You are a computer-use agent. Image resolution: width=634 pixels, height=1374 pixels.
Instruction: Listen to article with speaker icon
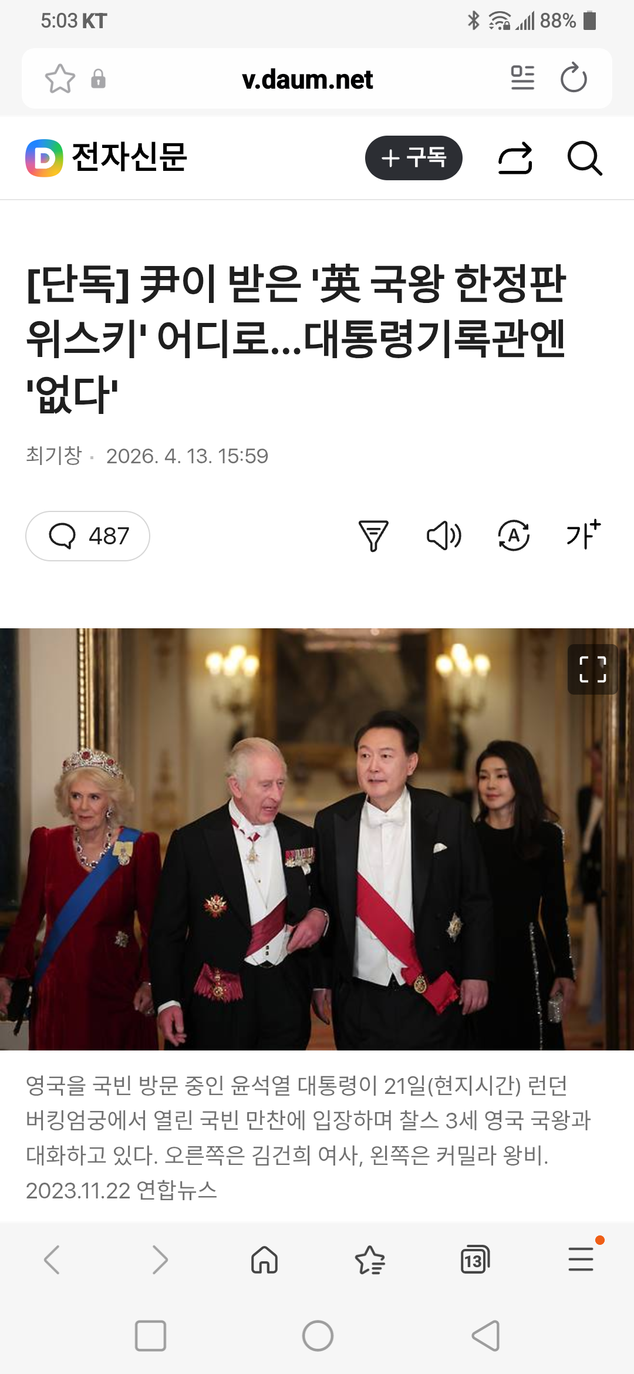click(444, 536)
